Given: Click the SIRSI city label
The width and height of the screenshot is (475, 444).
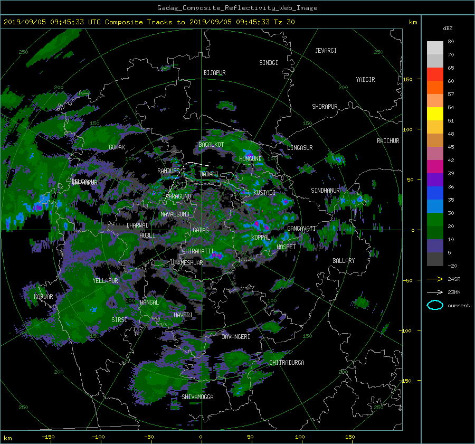Looking at the screenshot, I should pos(119,320).
